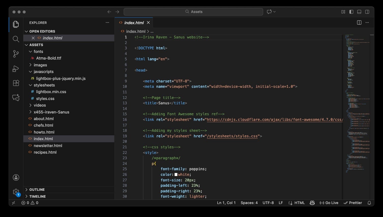Expand the images folder
The height and width of the screenshot is (217, 383).
pyautogui.click(x=40, y=65)
